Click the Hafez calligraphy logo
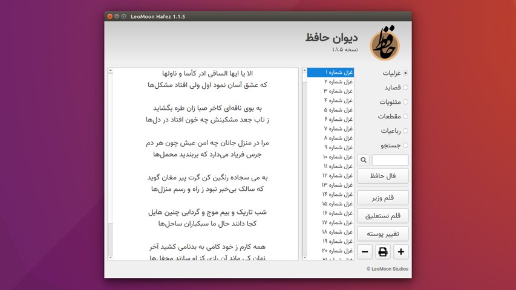Screen dimensions: 516x290 [385, 43]
